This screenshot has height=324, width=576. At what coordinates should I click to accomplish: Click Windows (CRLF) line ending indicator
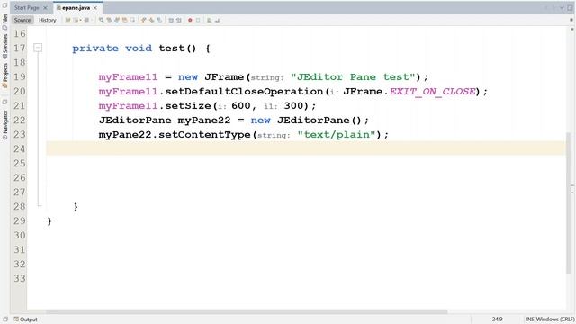point(555,319)
